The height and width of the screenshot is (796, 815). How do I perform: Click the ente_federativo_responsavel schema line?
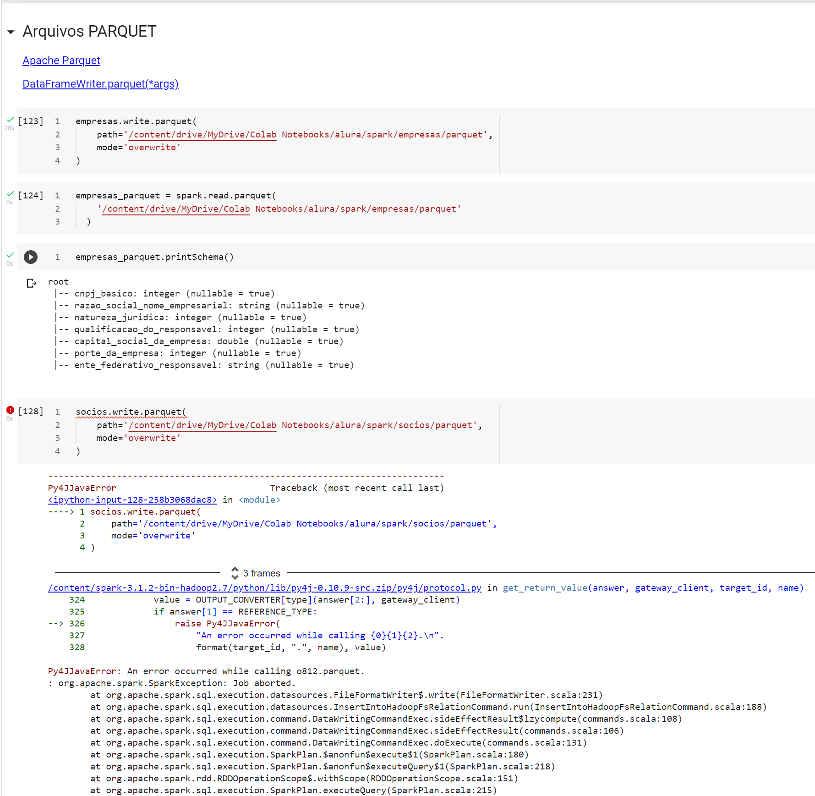pos(204,365)
